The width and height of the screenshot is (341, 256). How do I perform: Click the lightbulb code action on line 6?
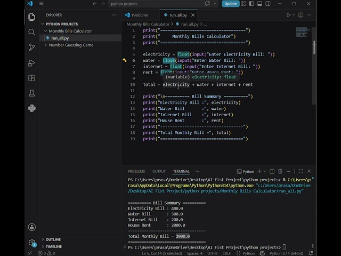[125, 60]
